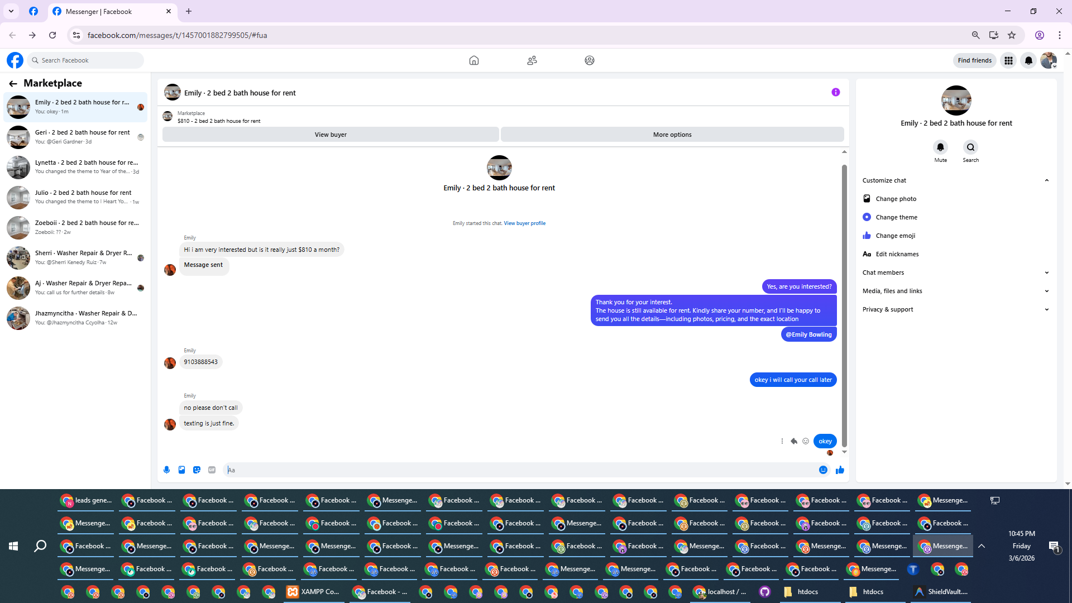1072x603 pixels.
Task: Click the View buyer button
Action: pyautogui.click(x=331, y=135)
